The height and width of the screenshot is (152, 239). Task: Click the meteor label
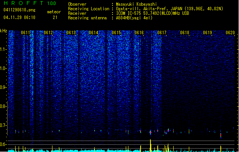[x=54, y=12]
